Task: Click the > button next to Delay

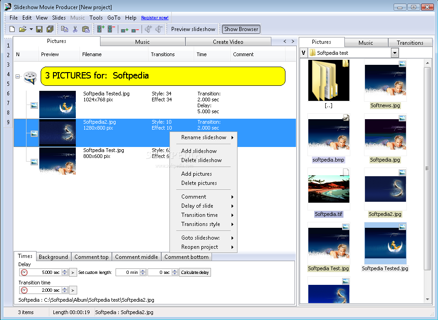Action: [73, 272]
